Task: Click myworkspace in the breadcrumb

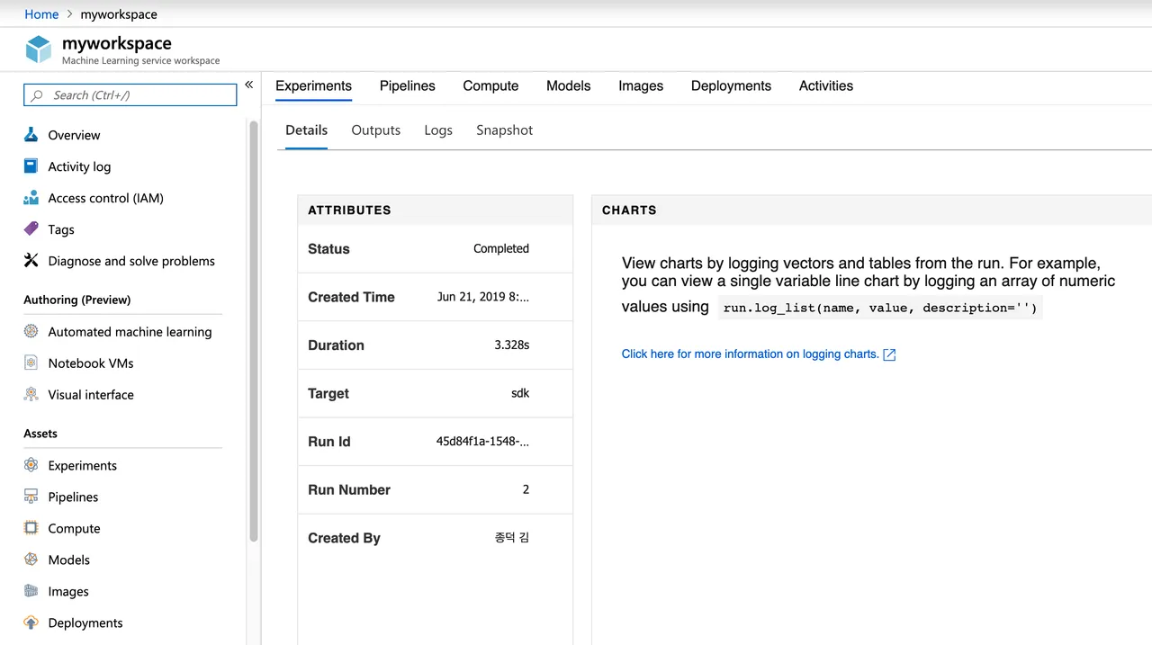Action: [x=119, y=14]
